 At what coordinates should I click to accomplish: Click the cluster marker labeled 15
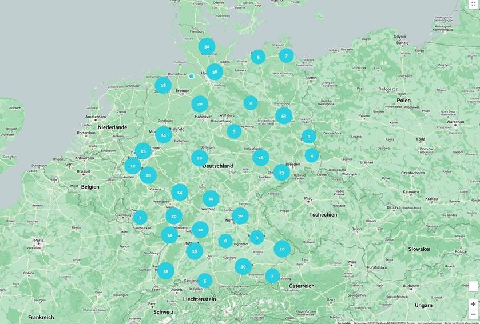[164, 135]
